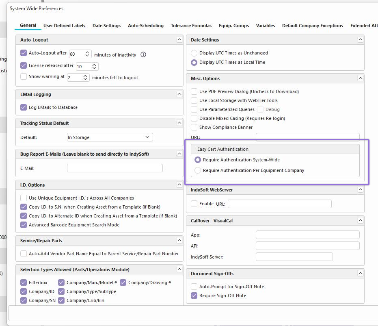Go to User Defined Labels tab
The width and height of the screenshot is (378, 326).
(x=64, y=26)
